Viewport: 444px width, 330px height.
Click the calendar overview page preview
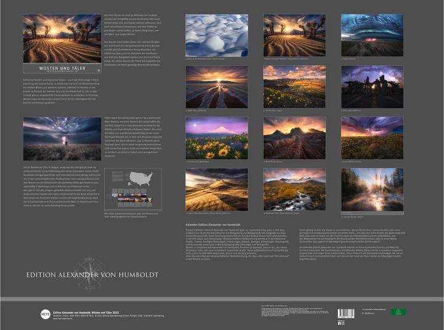[x=133, y=189]
